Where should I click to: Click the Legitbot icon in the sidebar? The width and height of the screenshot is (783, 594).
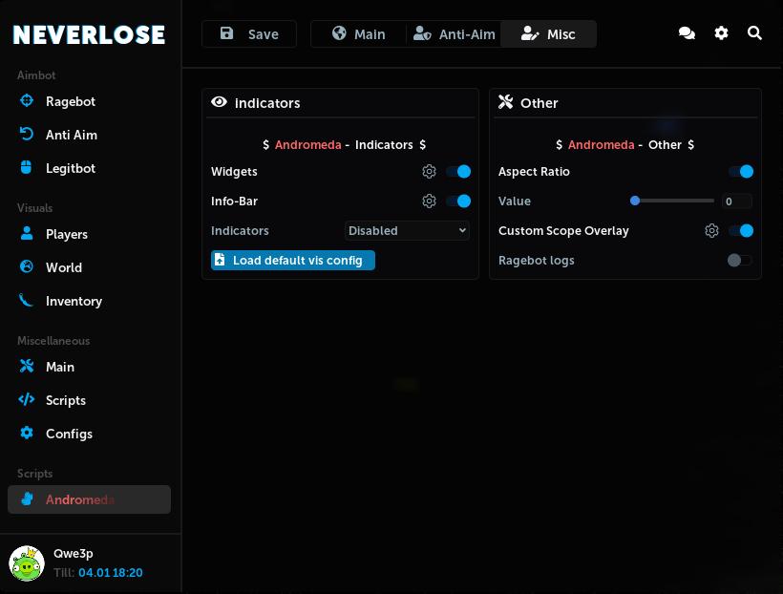[x=27, y=168]
